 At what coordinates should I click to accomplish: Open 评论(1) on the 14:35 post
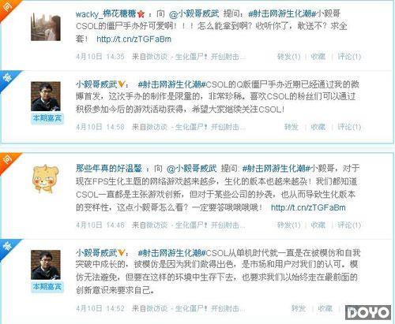pyautogui.click(x=349, y=57)
